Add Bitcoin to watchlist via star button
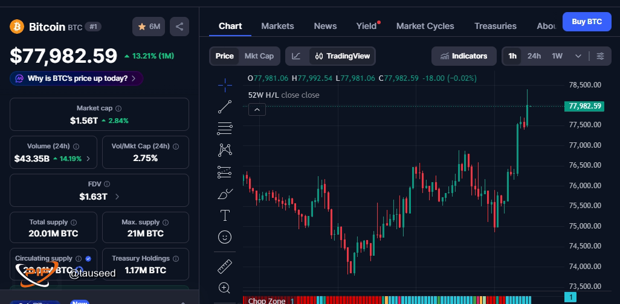 [149, 27]
